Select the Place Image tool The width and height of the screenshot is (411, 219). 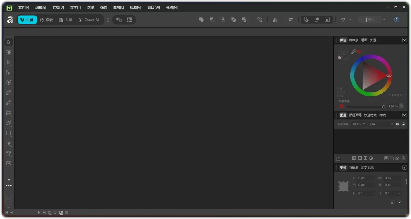pyautogui.click(x=9, y=163)
